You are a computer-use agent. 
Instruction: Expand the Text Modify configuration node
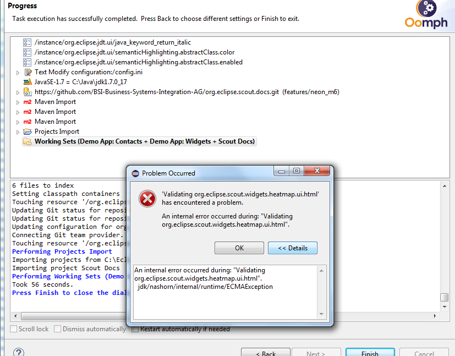coord(18,73)
